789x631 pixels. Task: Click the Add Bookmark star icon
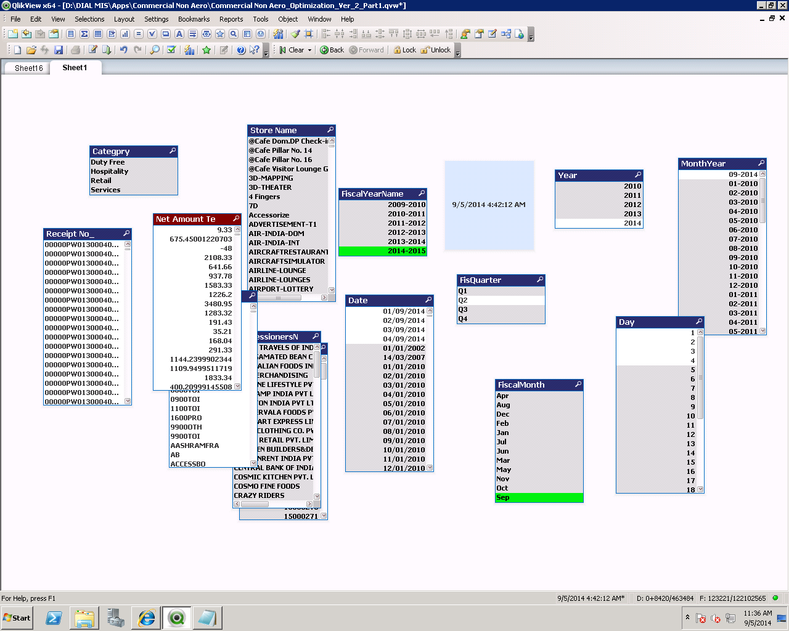coord(206,50)
